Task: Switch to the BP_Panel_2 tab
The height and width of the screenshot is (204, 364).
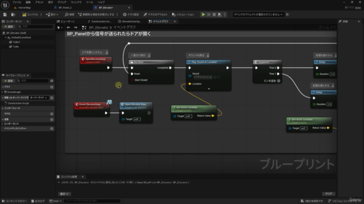Action: (x=65, y=7)
